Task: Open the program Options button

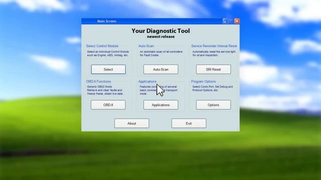Action: coord(213,105)
